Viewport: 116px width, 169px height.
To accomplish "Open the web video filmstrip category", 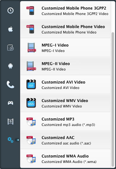I will click(10, 121).
